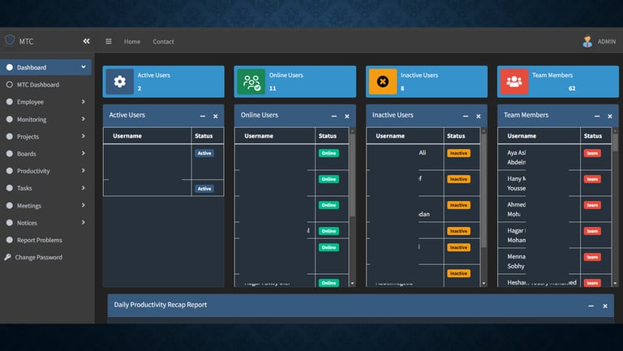Click Team Members table scrollbar thumb
The width and height of the screenshot is (623, 351).
(615, 142)
